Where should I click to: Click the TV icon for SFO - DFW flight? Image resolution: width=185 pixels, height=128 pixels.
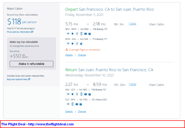point(86,34)
